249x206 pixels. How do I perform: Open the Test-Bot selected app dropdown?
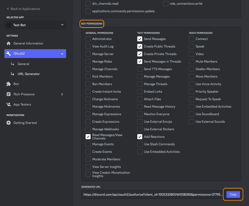pyautogui.click(x=35, y=25)
